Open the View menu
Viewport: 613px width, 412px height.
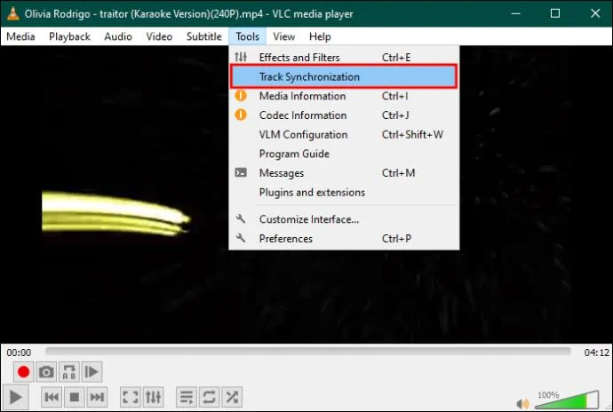[283, 36]
